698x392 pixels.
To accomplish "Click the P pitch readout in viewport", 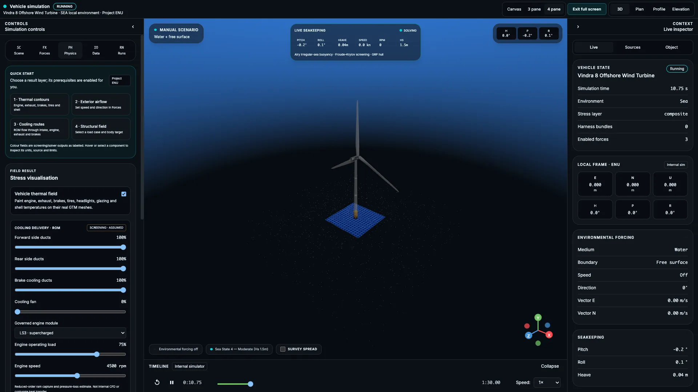I will [527, 33].
